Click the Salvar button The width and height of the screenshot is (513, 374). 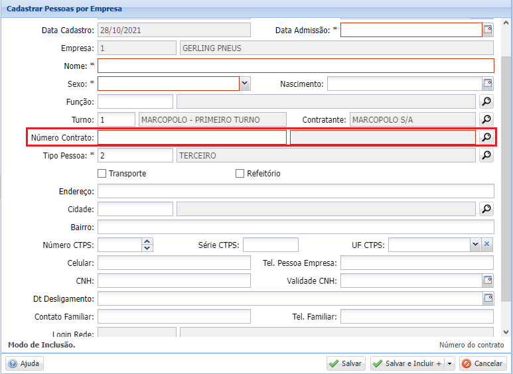[346, 363]
